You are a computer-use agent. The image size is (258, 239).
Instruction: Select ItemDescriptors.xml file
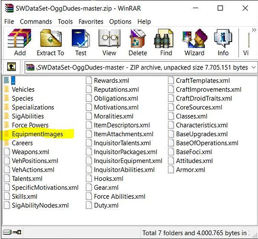click(118, 125)
